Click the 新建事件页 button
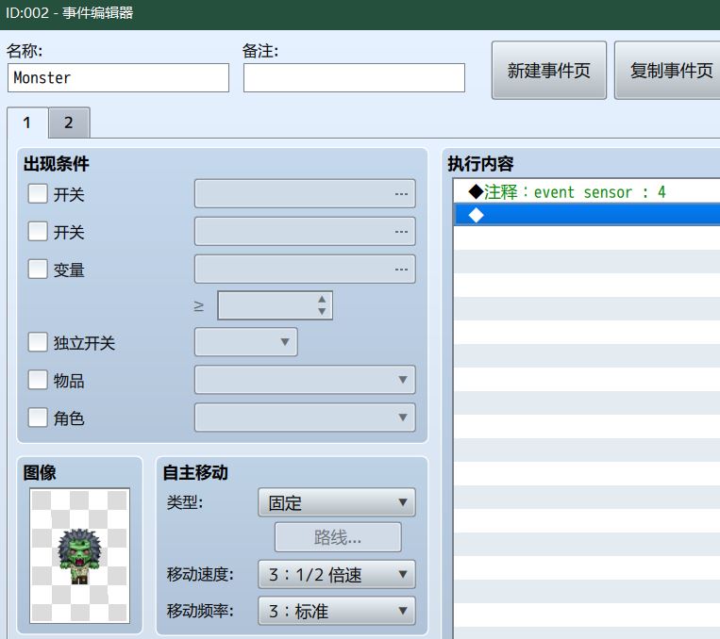 [x=548, y=70]
